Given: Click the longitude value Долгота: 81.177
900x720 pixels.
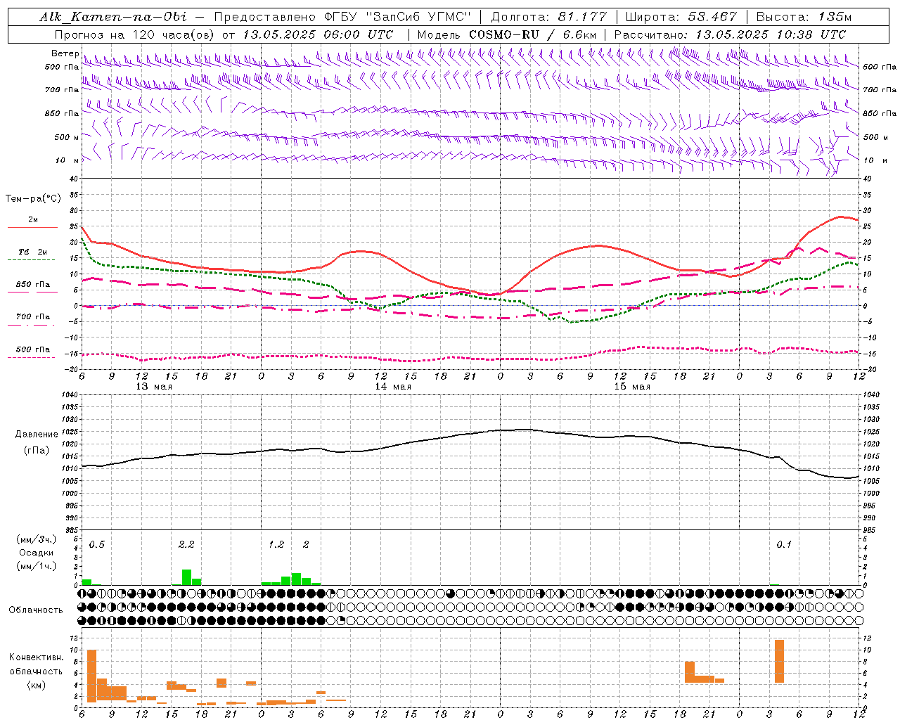Looking at the screenshot, I should (x=548, y=17).
